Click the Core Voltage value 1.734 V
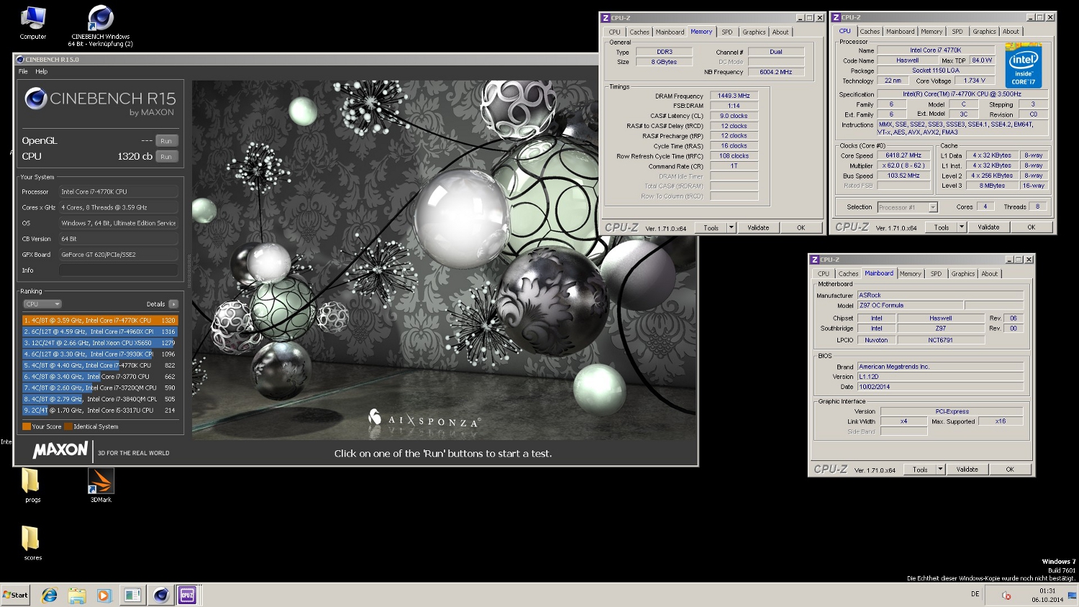 point(975,81)
